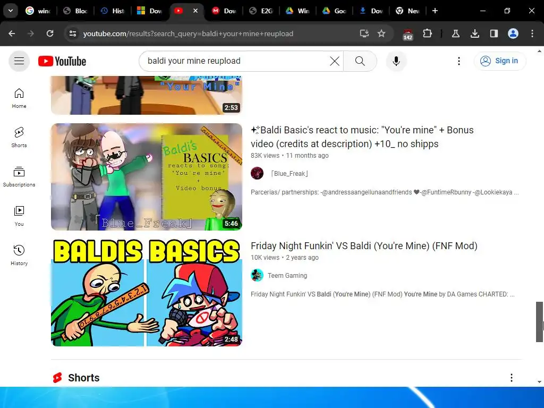Viewport: 544px width, 408px height.
Task: Open YouTube settings three-dot menu
Action: [458, 61]
